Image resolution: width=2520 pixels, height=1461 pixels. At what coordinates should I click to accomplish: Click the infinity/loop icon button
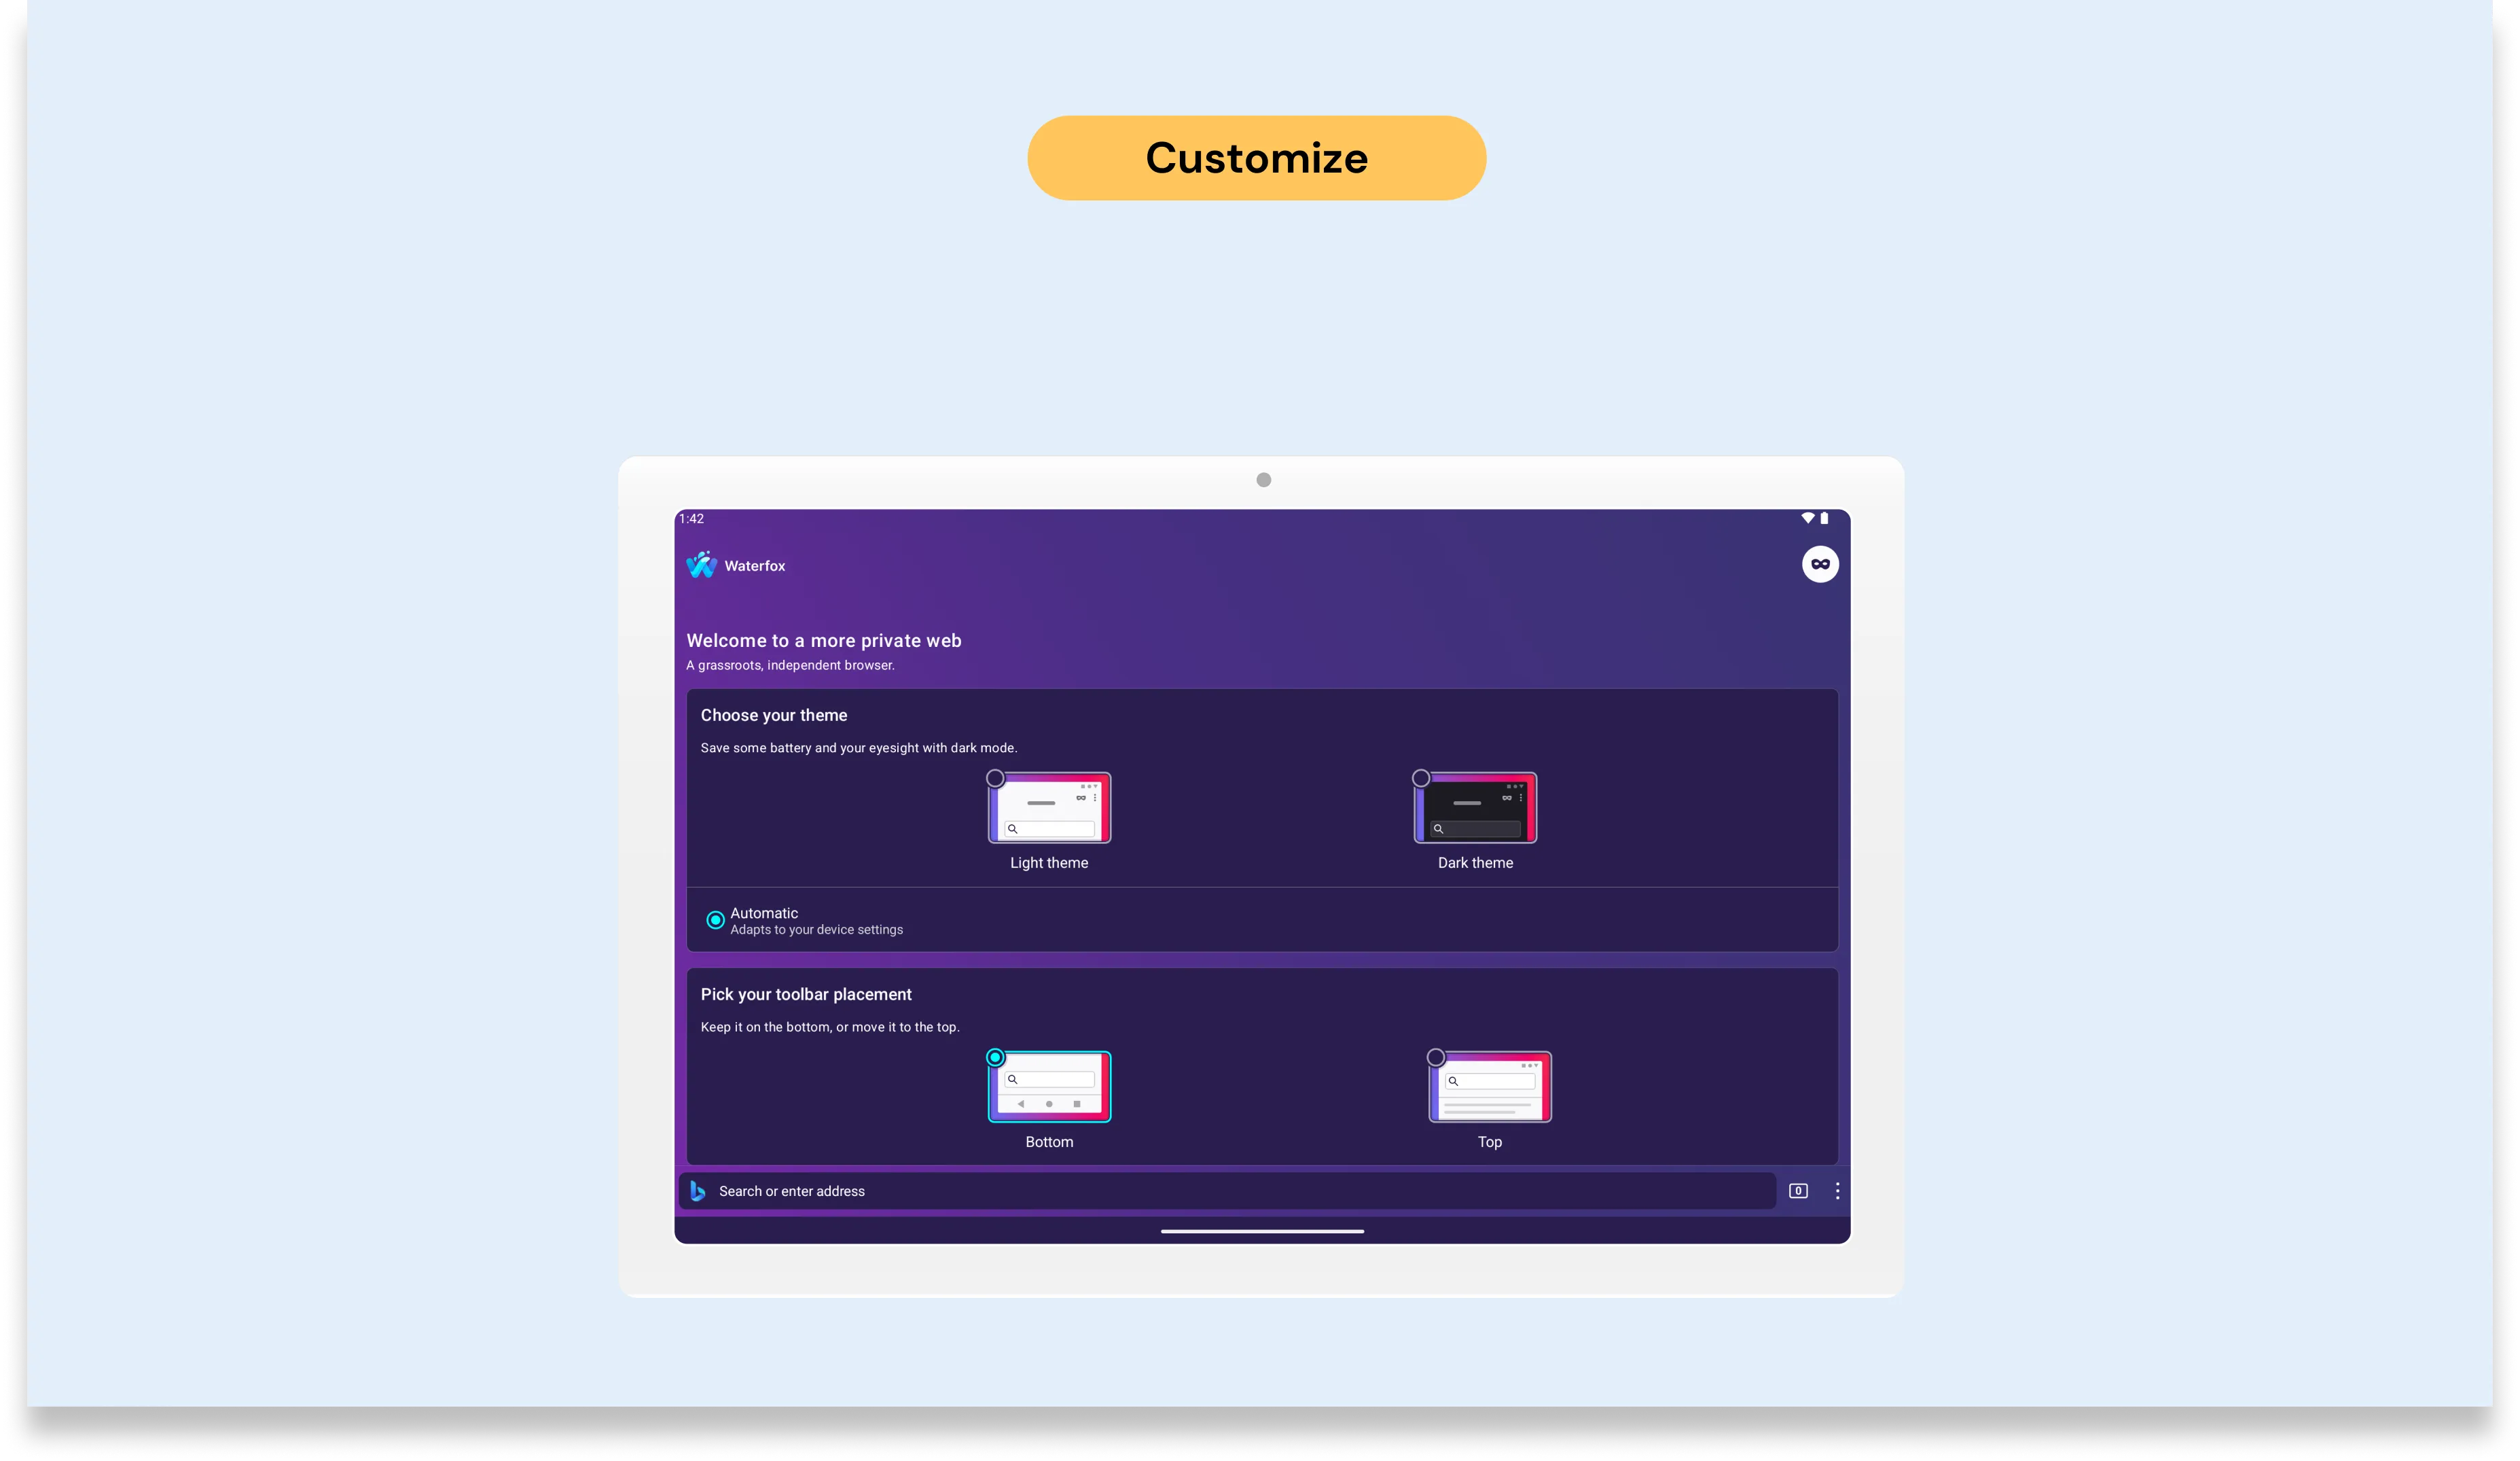click(1820, 563)
